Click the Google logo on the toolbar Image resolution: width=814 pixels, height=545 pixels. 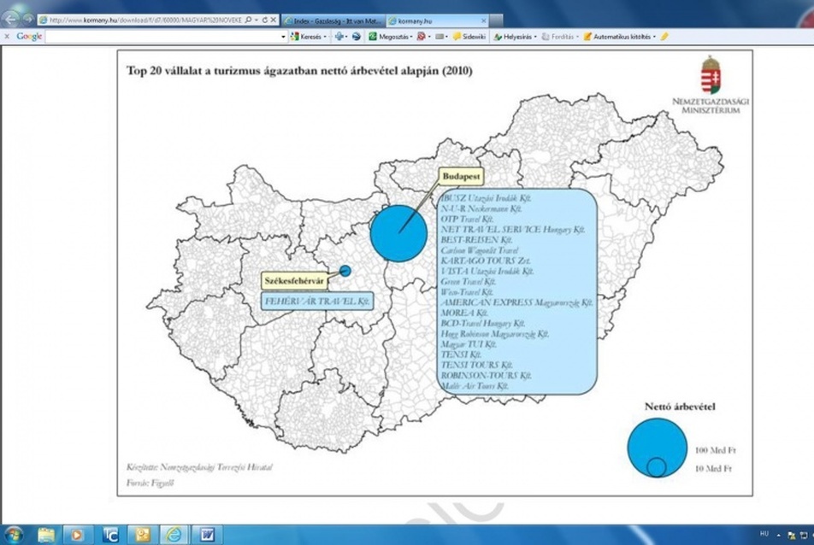(29, 36)
